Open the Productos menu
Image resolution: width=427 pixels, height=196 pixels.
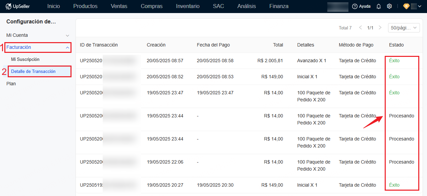coord(85,6)
